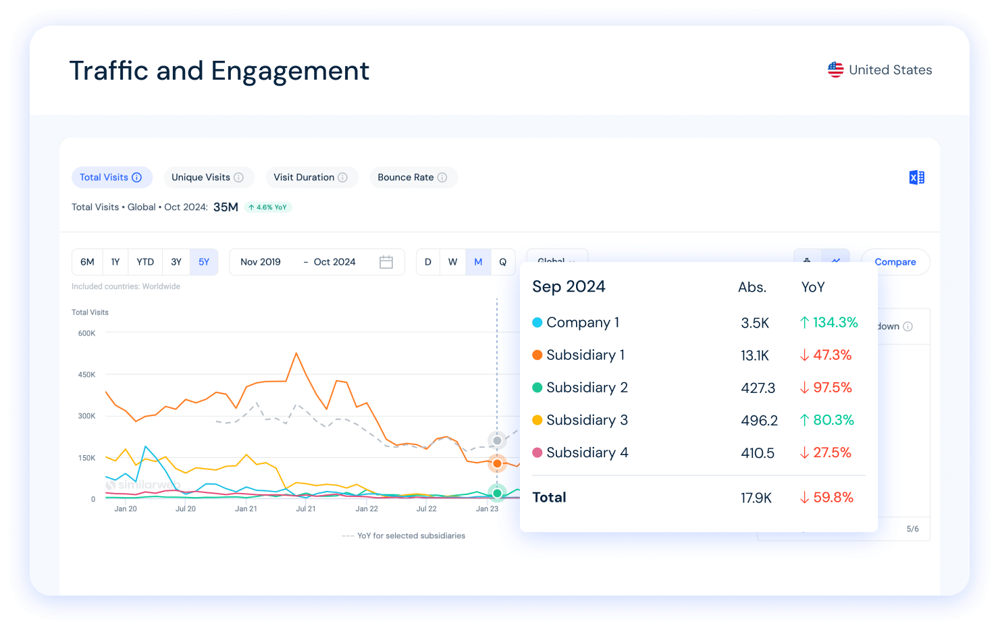Click the info icon beside Bounce Rate

442,178
